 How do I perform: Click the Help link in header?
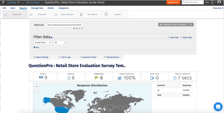[207, 2]
